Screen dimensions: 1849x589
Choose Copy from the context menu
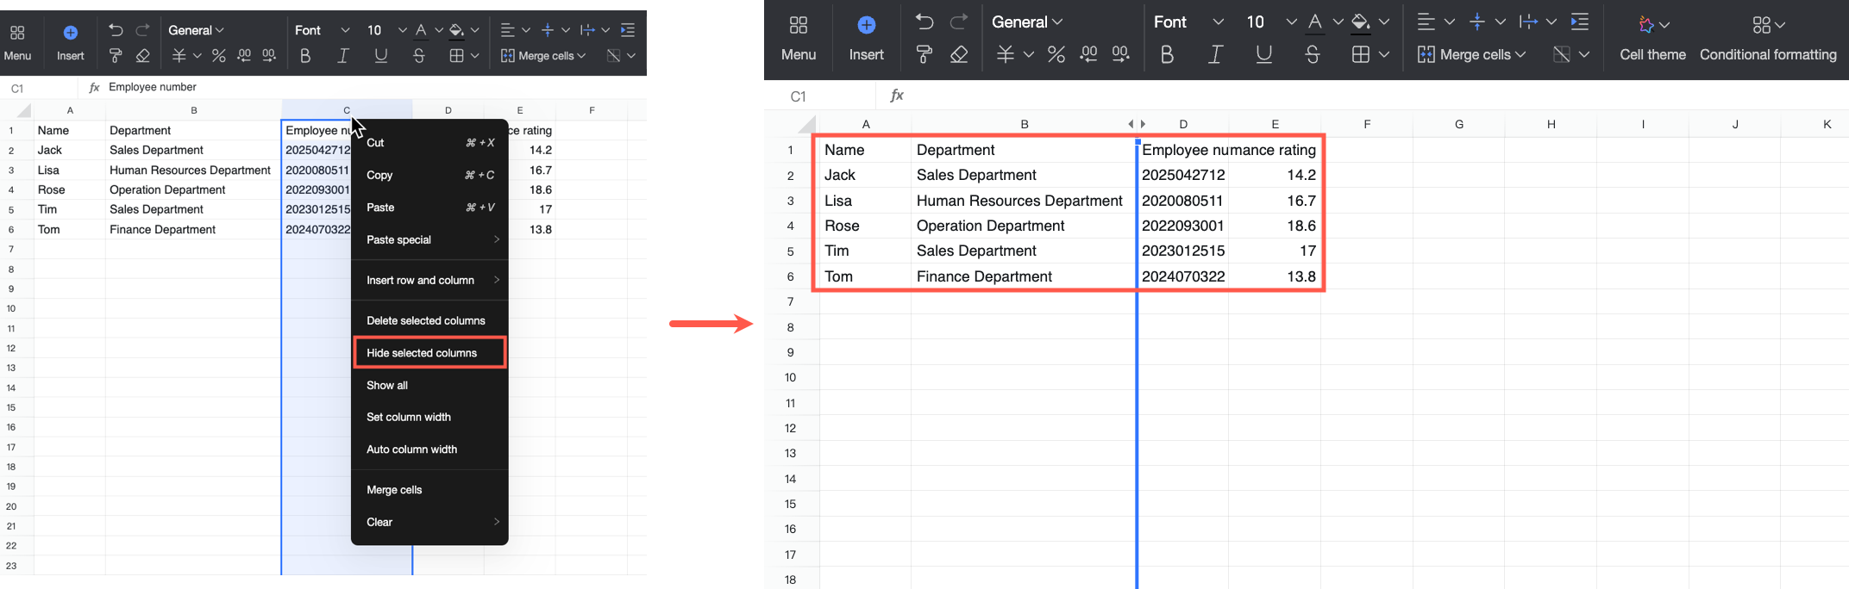point(429,175)
